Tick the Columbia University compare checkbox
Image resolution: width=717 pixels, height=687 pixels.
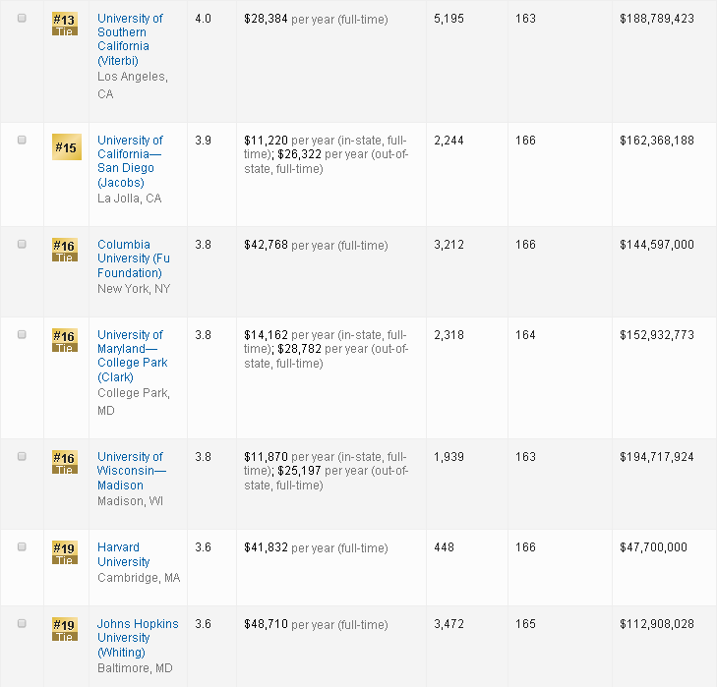(22, 245)
